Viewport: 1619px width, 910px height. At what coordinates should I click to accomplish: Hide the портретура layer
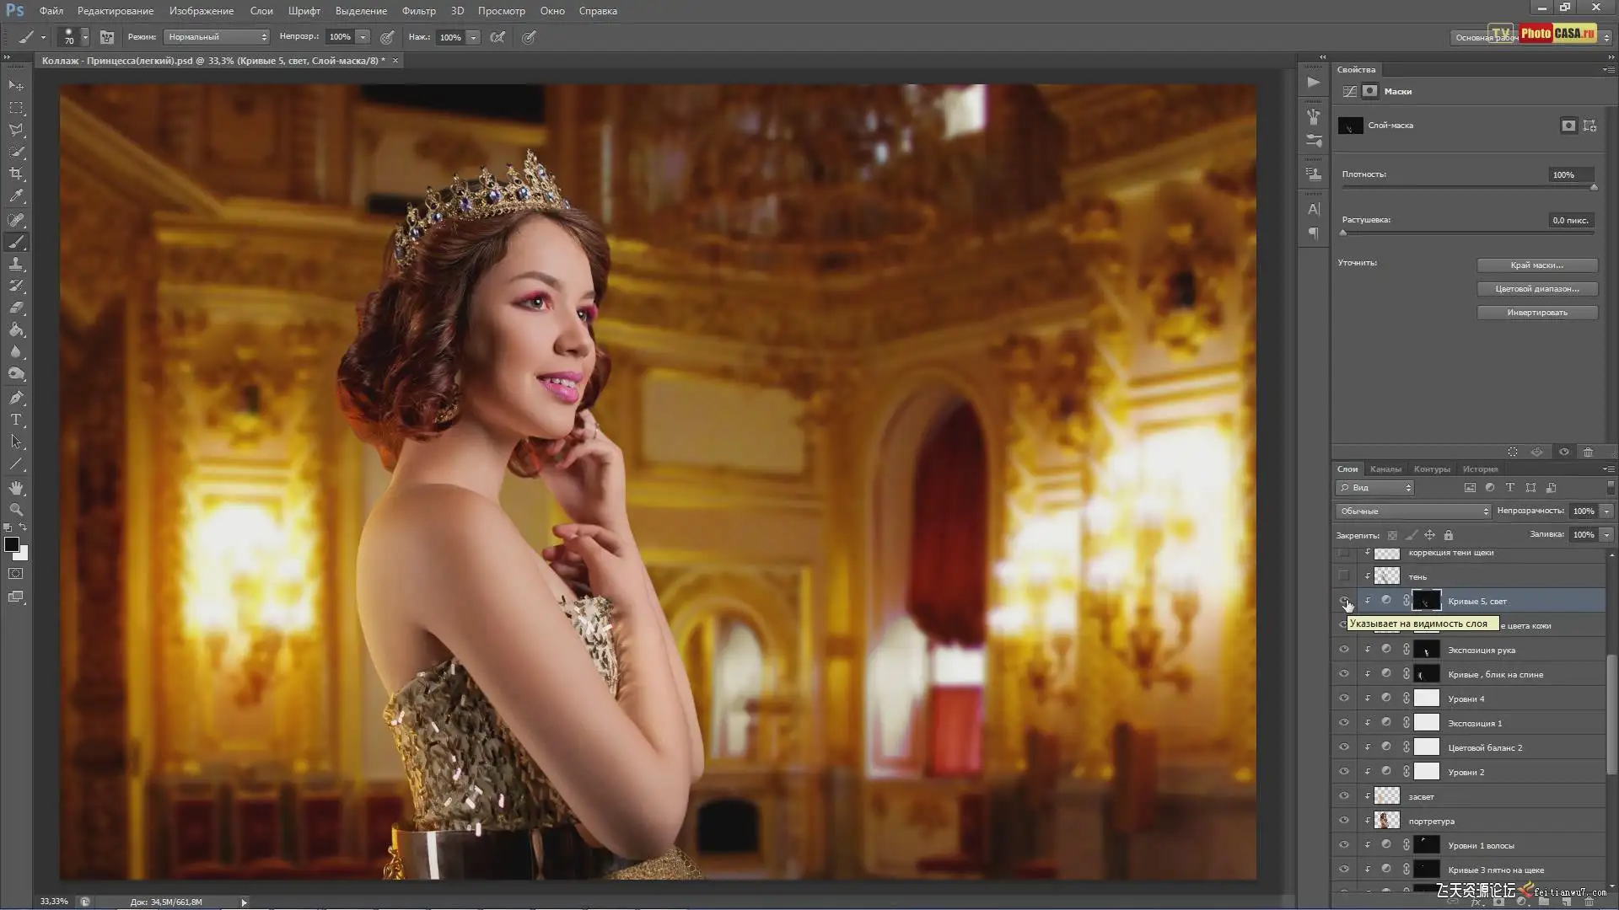1344,821
